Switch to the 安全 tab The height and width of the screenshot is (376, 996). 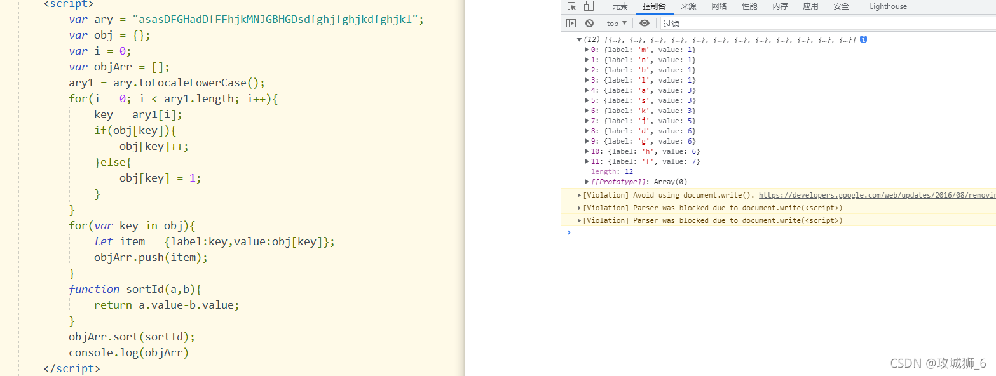click(x=841, y=6)
